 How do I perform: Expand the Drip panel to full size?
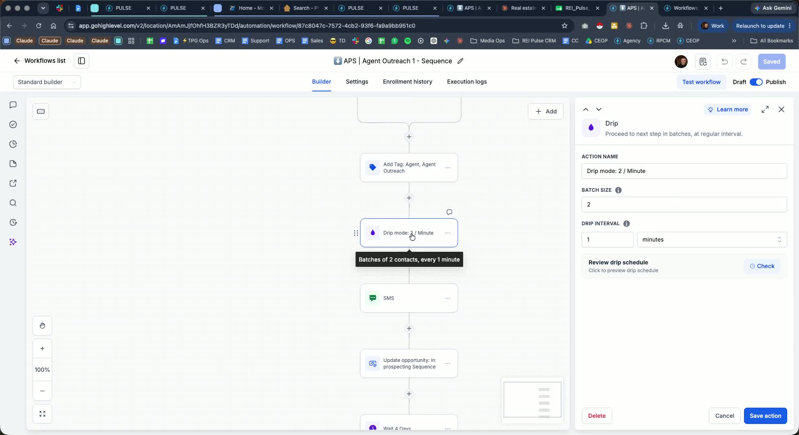point(765,109)
